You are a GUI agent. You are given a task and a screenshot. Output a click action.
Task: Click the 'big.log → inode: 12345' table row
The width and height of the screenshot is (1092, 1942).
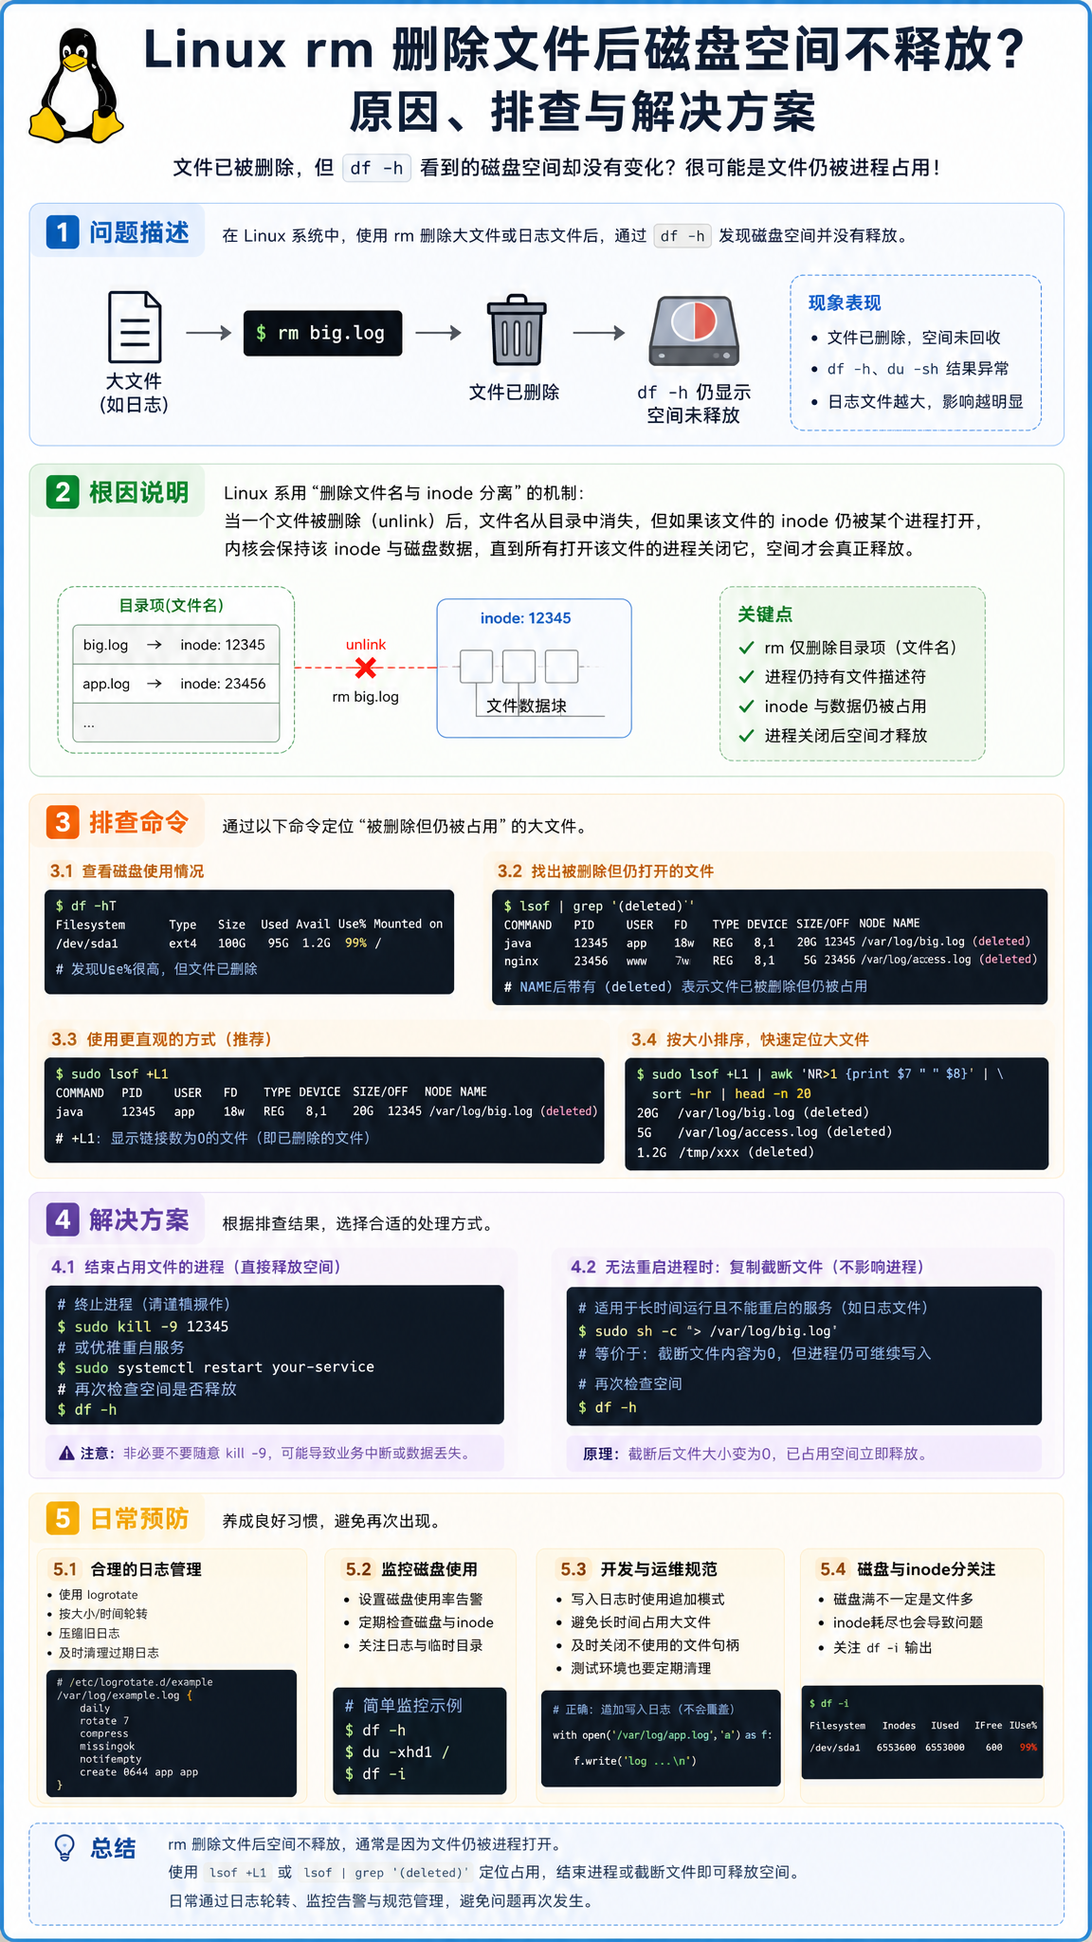(x=176, y=645)
